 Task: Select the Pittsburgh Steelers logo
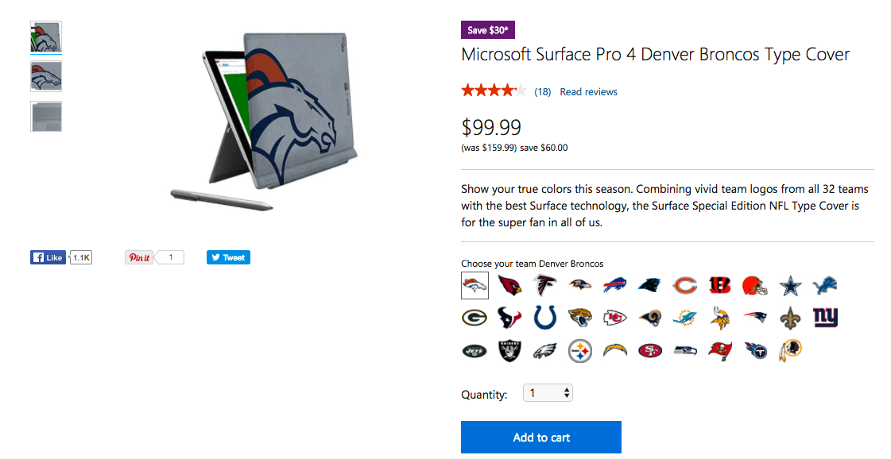tap(579, 350)
